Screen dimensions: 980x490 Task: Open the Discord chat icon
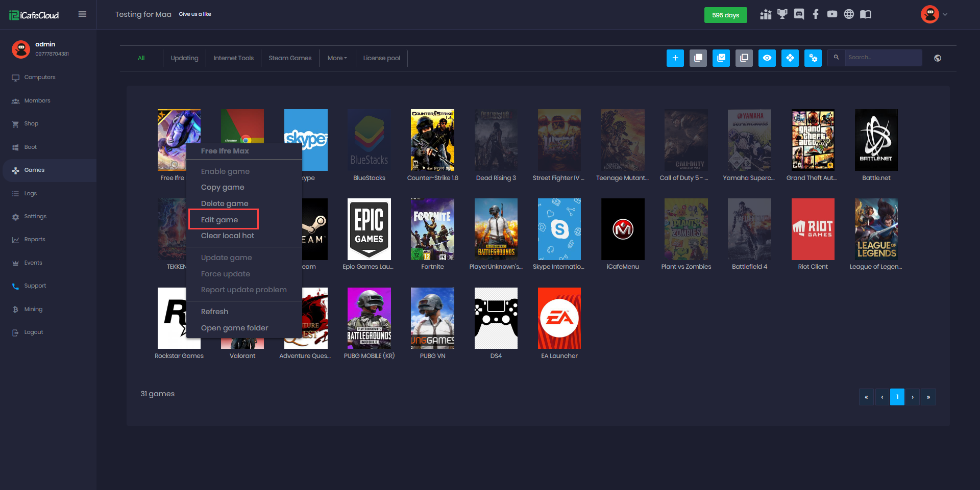coord(799,14)
